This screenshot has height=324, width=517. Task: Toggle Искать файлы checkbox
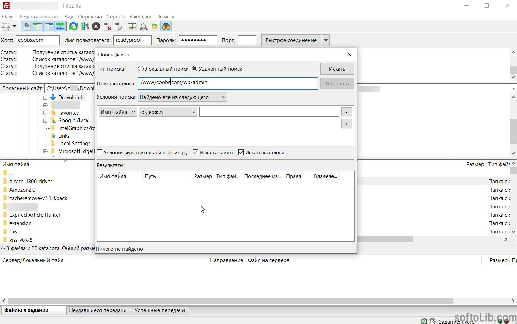195,153
